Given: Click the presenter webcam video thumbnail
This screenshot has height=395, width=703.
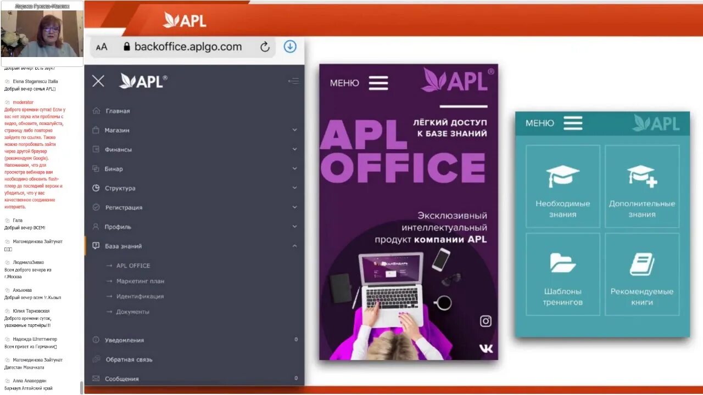Looking at the screenshot, I should coord(42,33).
